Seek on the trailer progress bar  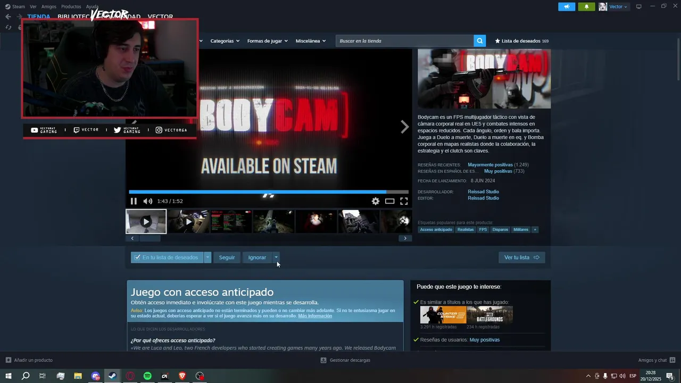269,192
